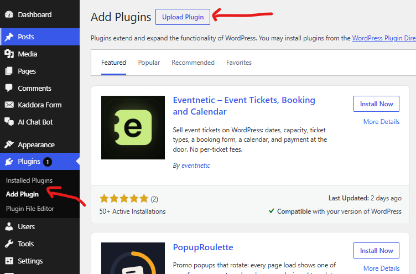
Task: Install the Eventnetic plugin now
Action: [x=376, y=104]
